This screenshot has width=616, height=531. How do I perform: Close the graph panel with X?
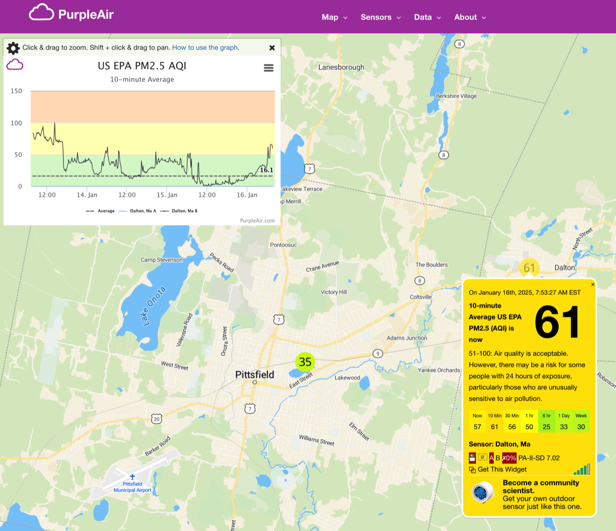click(272, 48)
